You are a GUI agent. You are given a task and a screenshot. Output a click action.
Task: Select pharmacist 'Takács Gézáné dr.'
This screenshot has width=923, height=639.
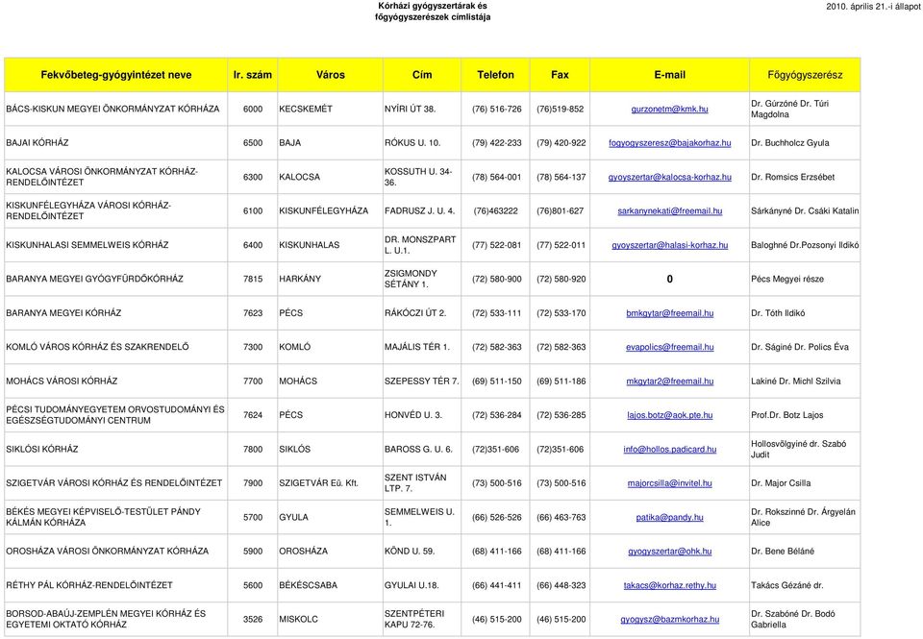[787, 585]
